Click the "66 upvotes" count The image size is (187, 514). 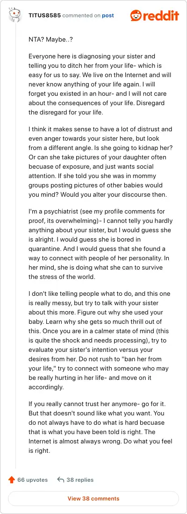coord(32,479)
